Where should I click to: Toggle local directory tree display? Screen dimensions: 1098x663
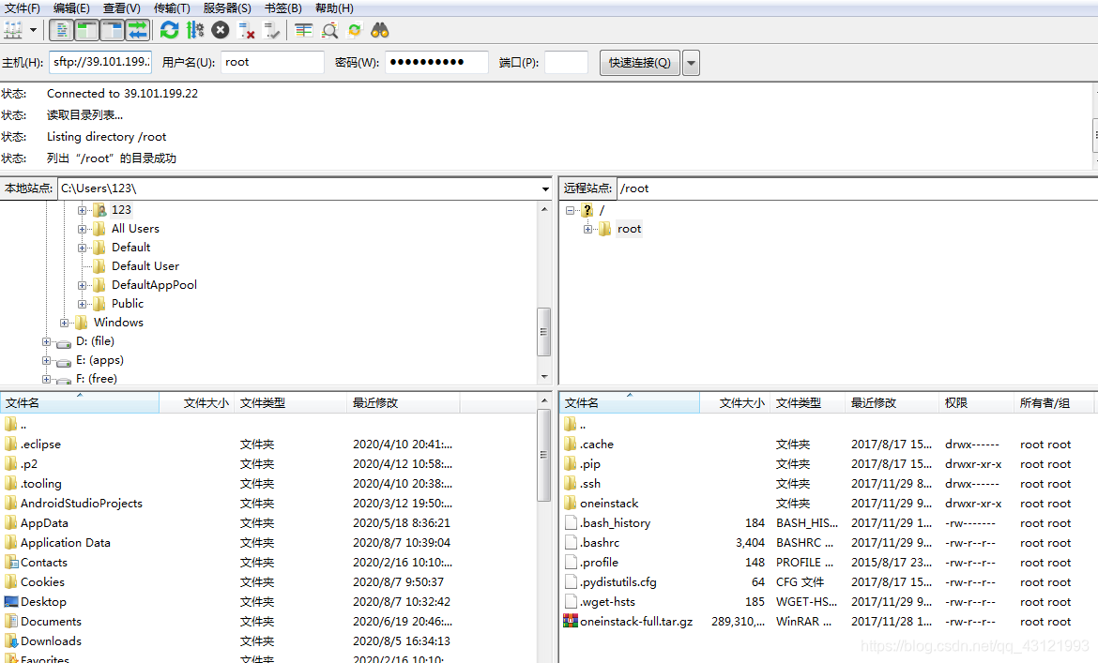87,30
